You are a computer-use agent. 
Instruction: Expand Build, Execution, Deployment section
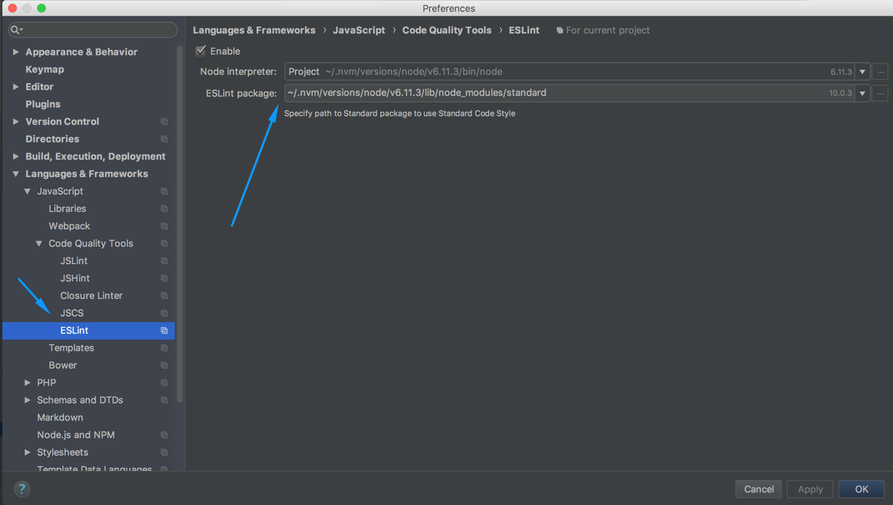[x=16, y=157]
